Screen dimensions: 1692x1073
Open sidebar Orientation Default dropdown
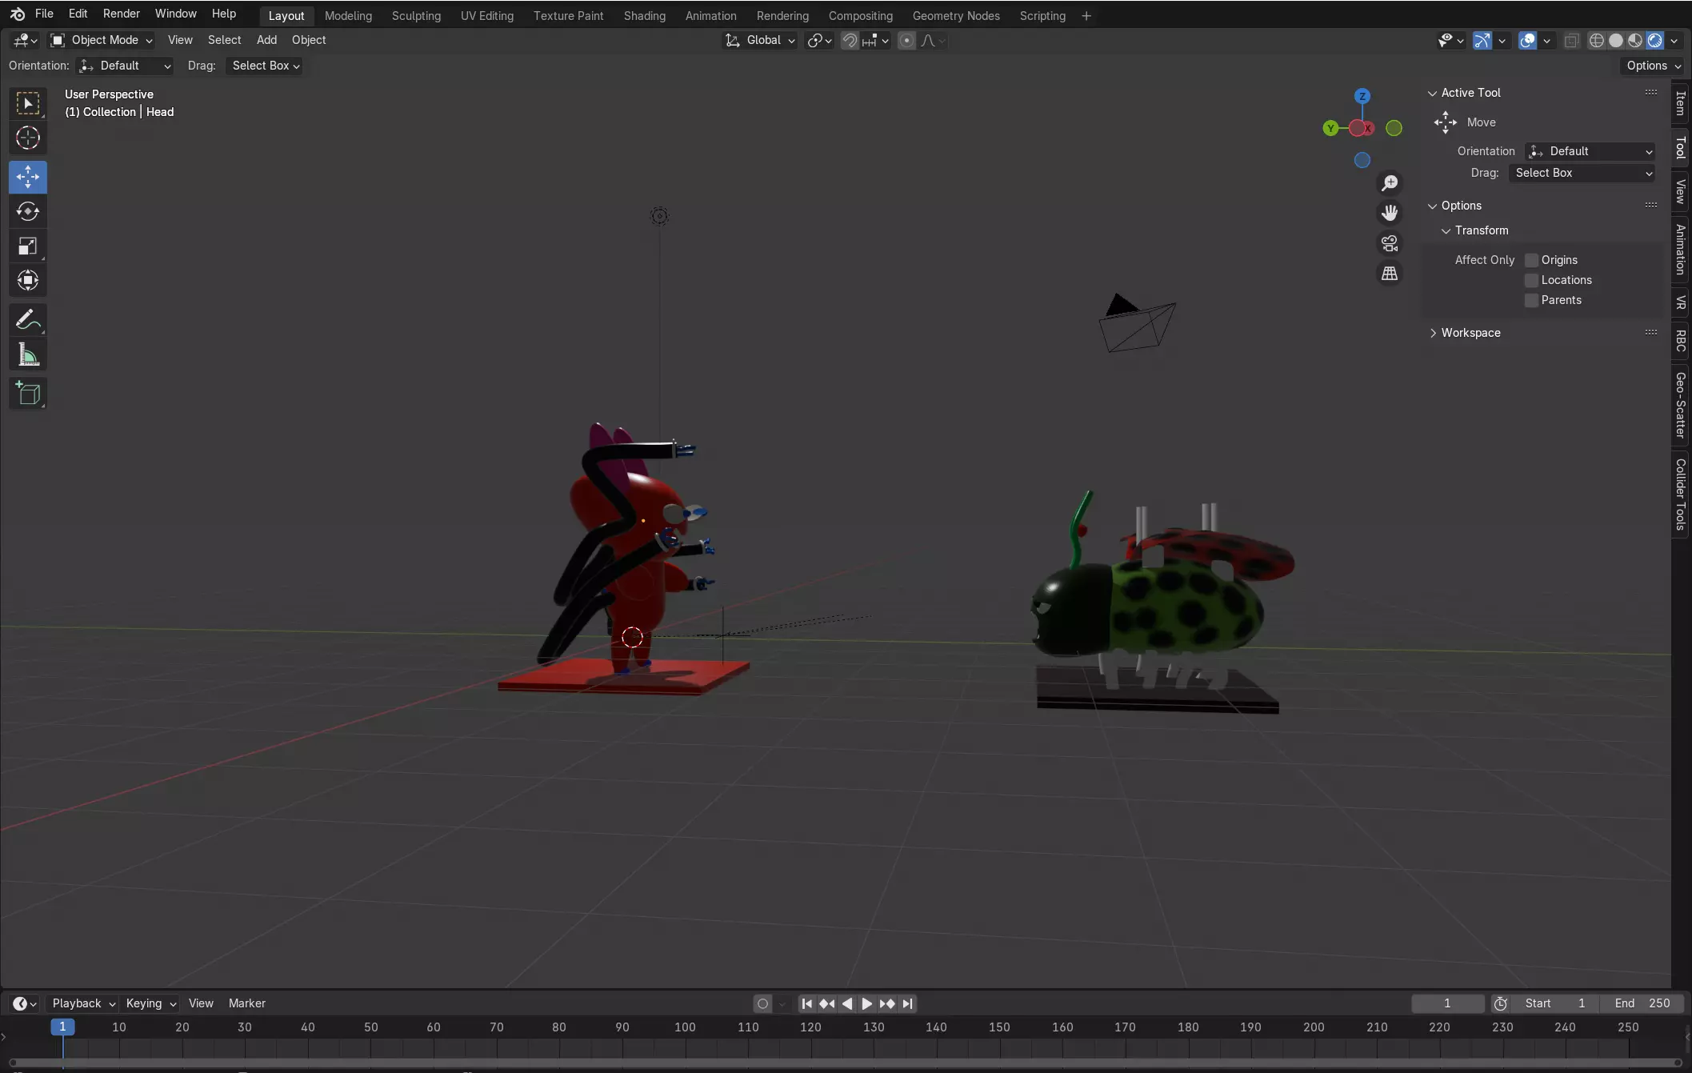point(1590,151)
